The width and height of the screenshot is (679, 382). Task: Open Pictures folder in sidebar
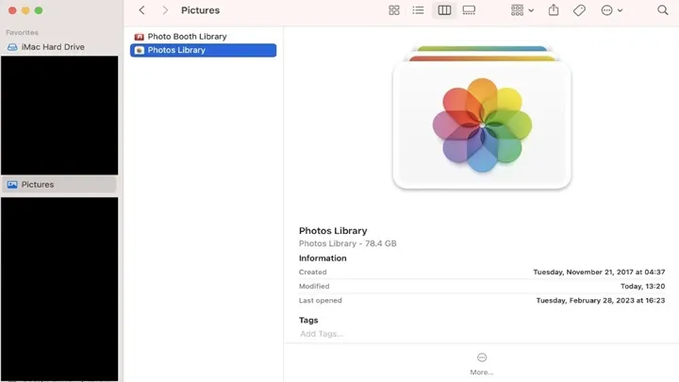click(38, 185)
